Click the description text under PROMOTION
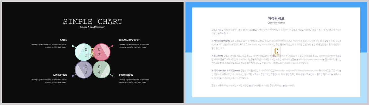 [134, 81]
